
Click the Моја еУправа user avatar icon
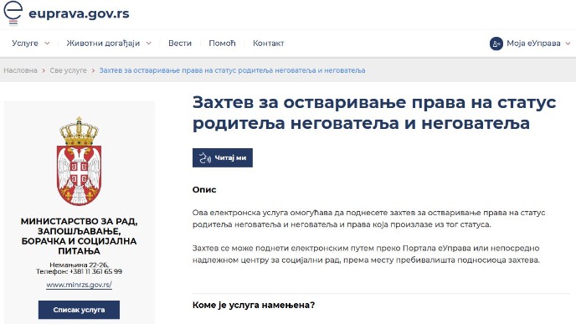(496, 44)
